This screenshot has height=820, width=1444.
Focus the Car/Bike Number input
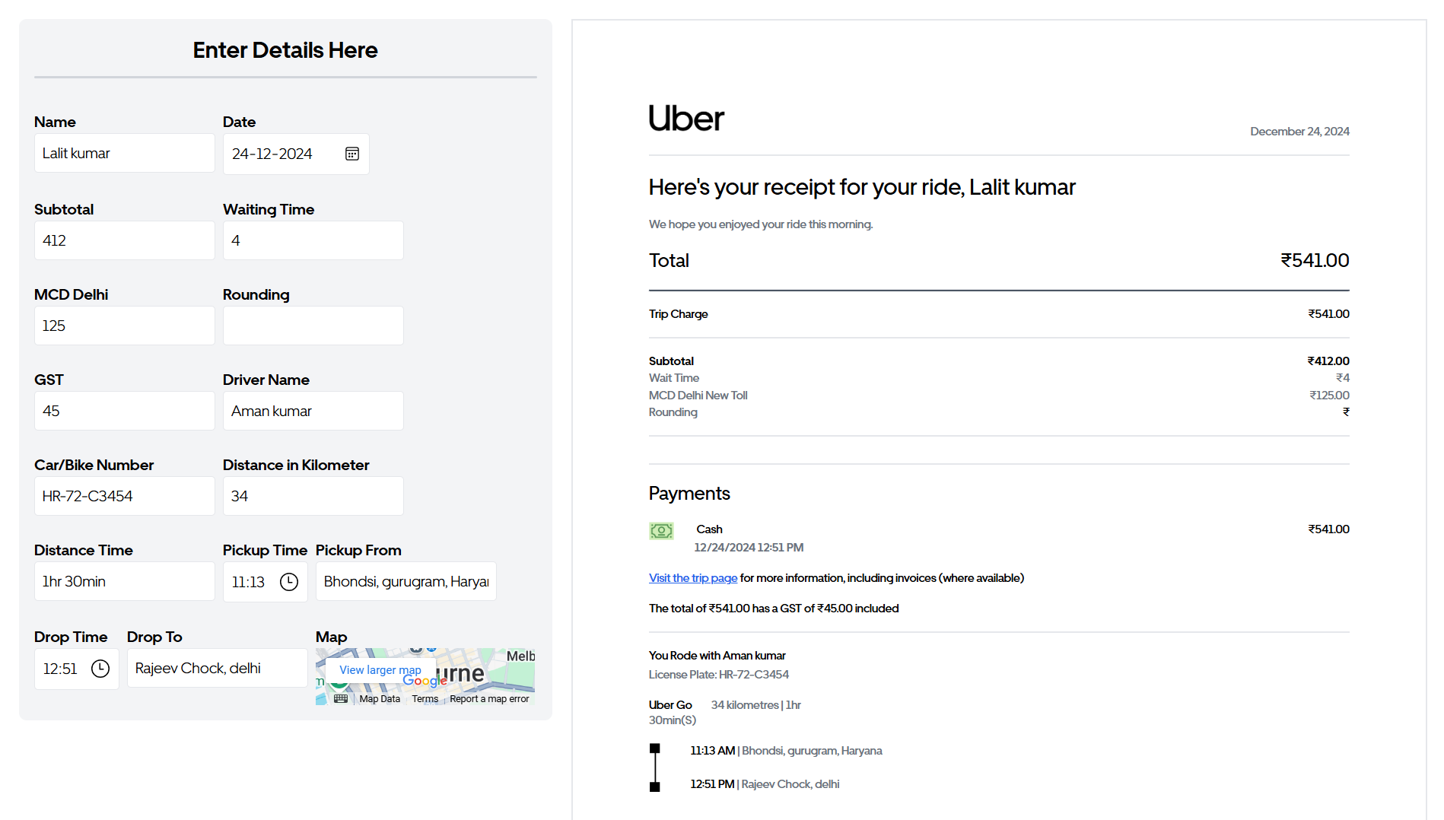(x=125, y=496)
